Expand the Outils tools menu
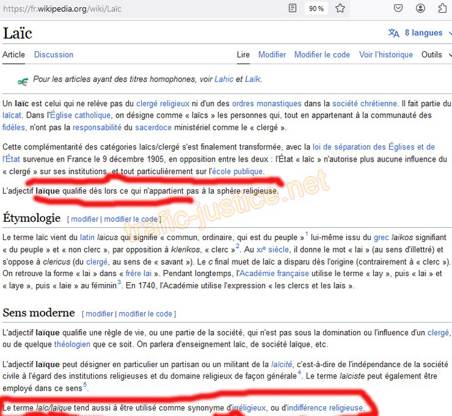 coord(435,54)
